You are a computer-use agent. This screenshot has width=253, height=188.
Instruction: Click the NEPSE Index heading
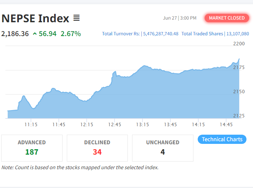point(35,18)
